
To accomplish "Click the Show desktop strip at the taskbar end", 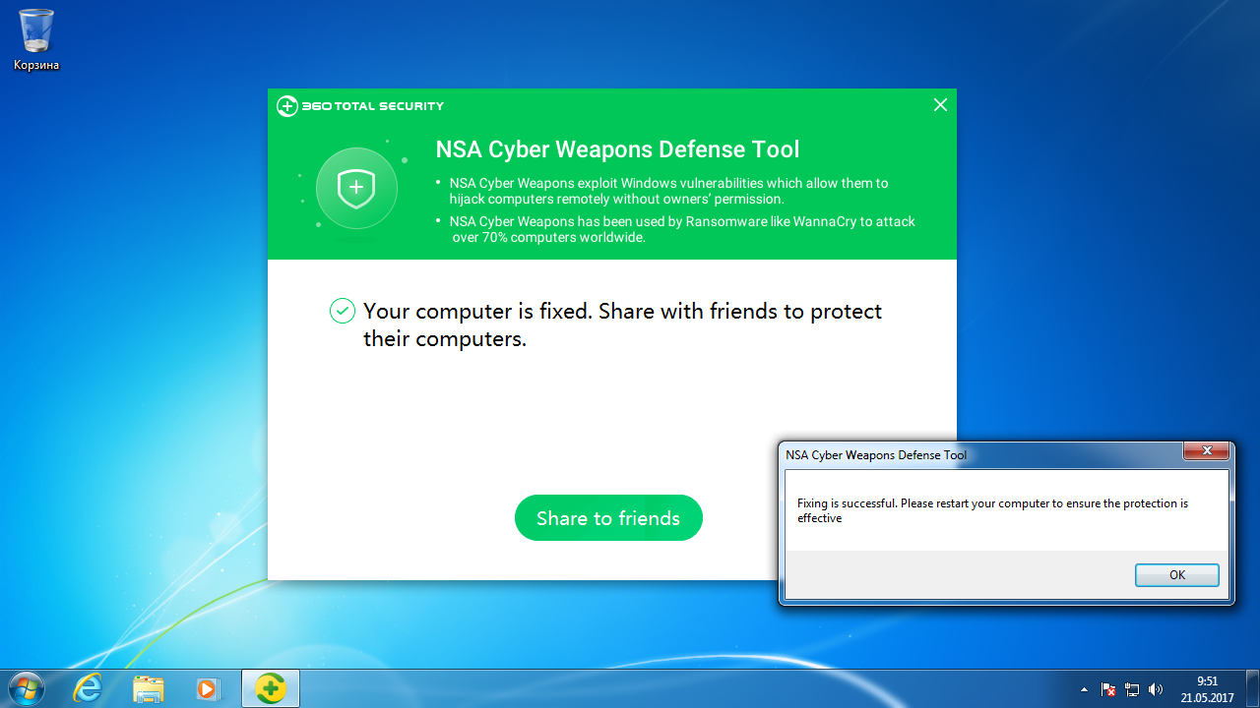I will point(1252,688).
